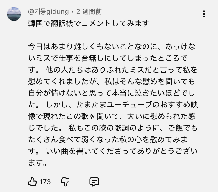This screenshot has height=192, width=218.
Task: Click the line starting with "像で現れたこの歌"
Action: (113, 116)
